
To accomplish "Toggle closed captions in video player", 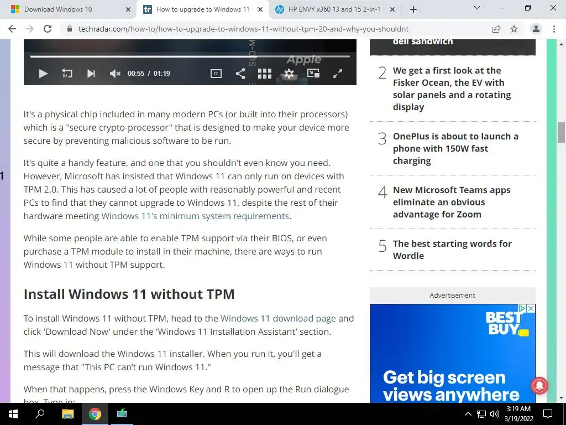I will pos(216,74).
